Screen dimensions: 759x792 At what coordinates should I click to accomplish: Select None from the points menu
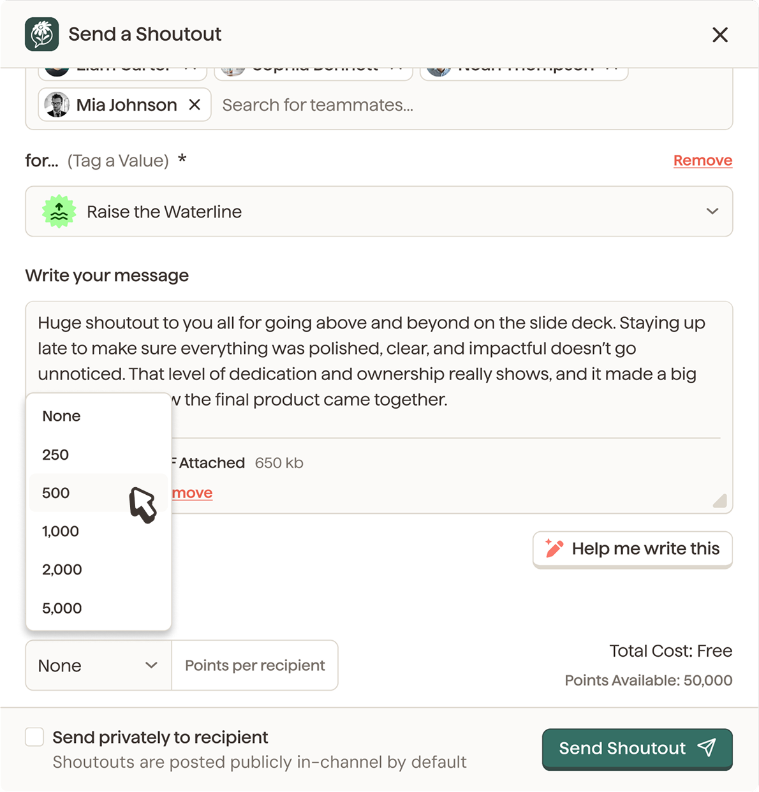point(62,416)
